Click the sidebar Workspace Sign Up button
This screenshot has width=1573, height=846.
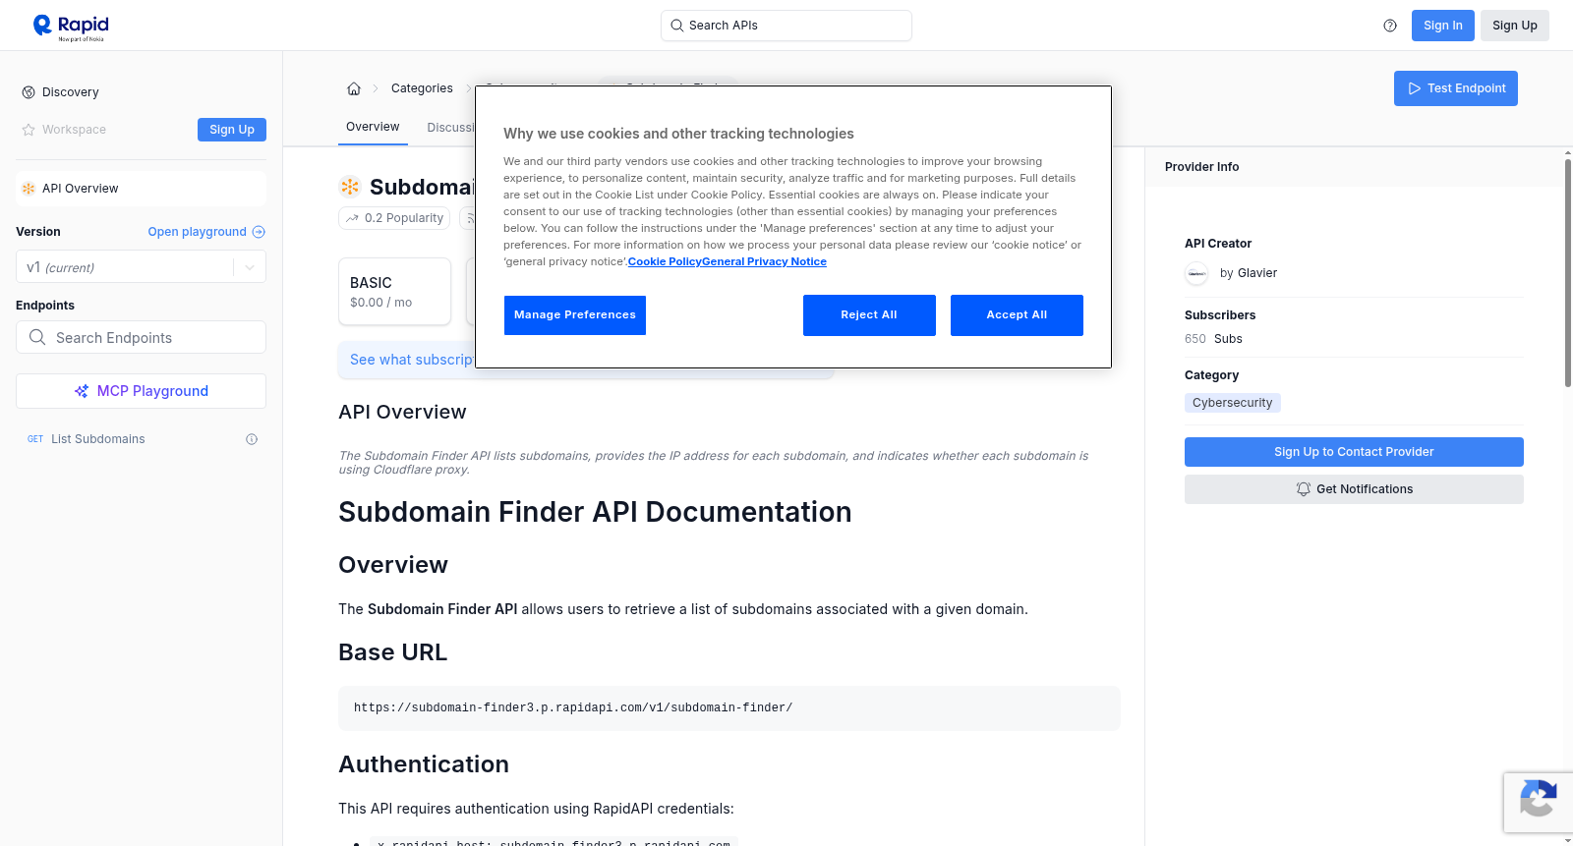coord(232,130)
